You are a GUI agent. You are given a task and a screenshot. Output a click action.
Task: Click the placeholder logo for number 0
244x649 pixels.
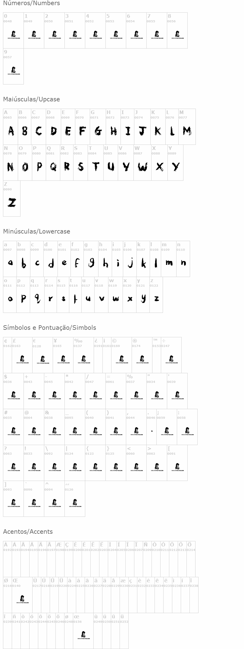(x=14, y=35)
